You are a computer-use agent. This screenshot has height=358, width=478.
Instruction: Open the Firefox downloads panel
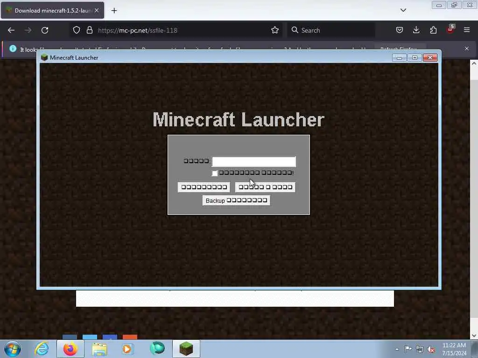tap(416, 30)
